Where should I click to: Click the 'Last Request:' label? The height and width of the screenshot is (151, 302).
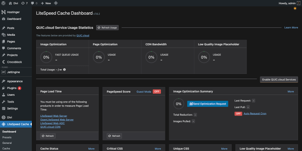click(243, 101)
